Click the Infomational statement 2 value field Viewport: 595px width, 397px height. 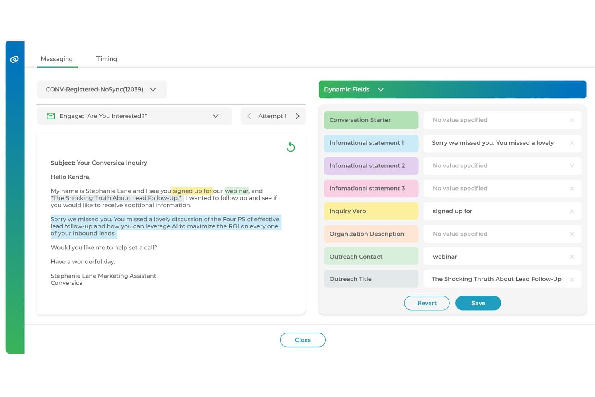point(503,166)
